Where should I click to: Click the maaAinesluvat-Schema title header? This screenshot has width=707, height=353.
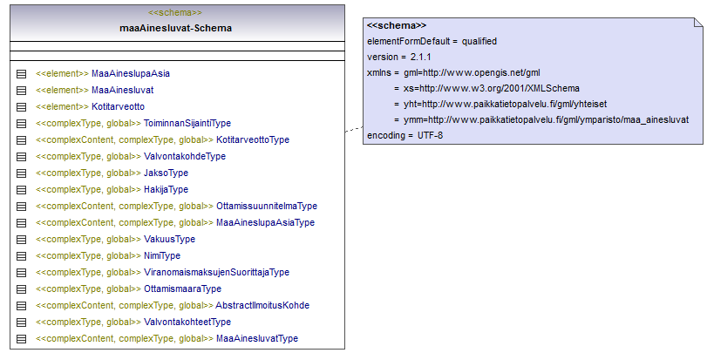click(x=175, y=28)
